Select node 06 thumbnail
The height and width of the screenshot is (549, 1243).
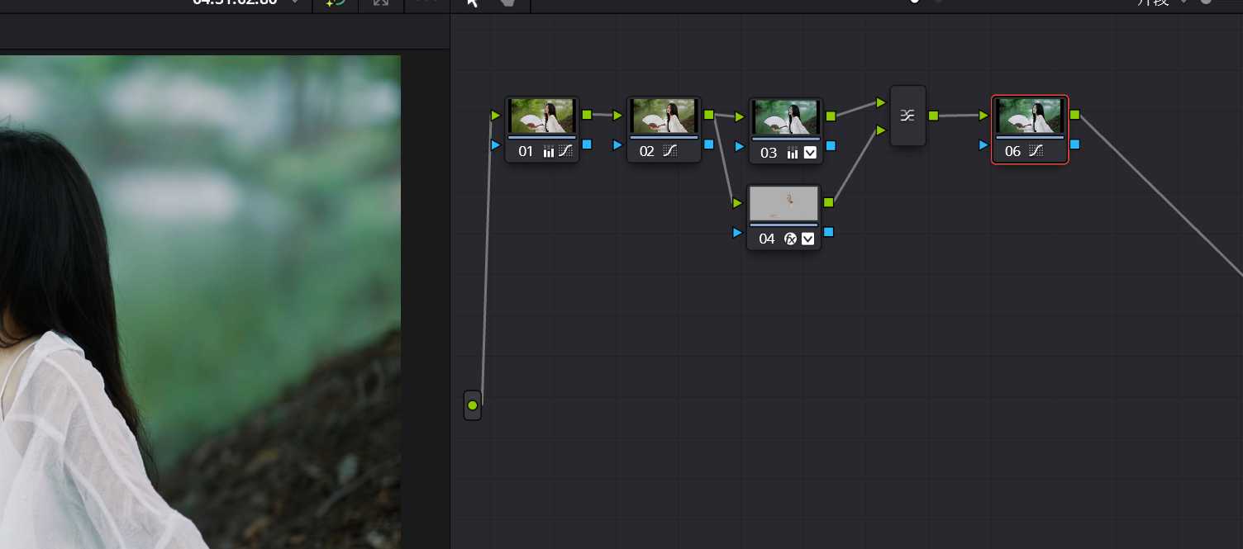pyautogui.click(x=1030, y=116)
